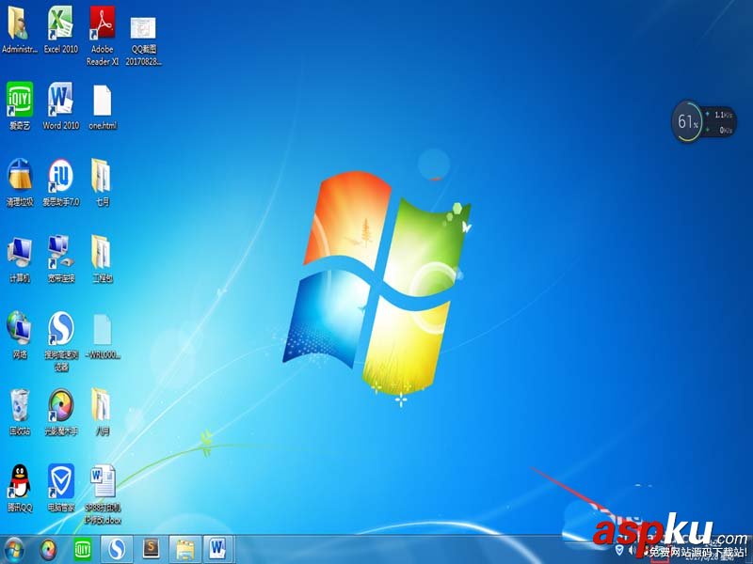753x564 pixels.
Task: Launch the 腾讯QQ penguin shortcut
Action: pos(20,488)
